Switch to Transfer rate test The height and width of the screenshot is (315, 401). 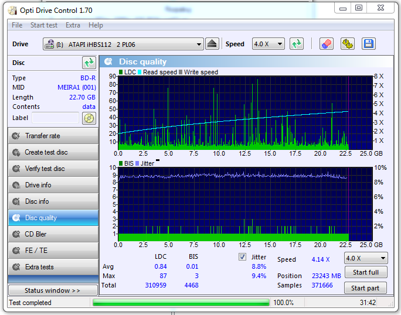point(53,136)
